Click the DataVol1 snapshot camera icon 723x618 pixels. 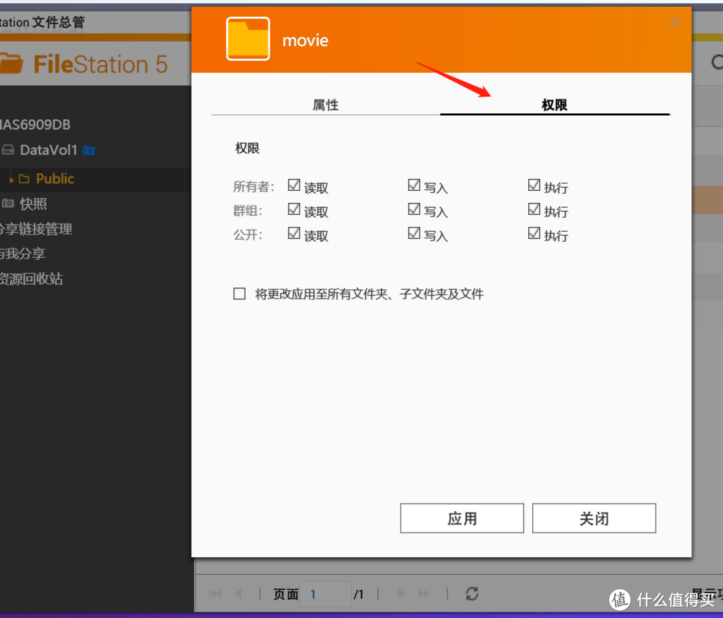tap(88, 151)
